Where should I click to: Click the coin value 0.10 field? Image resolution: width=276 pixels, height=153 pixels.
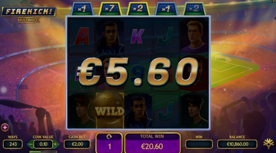pyautogui.click(x=43, y=144)
